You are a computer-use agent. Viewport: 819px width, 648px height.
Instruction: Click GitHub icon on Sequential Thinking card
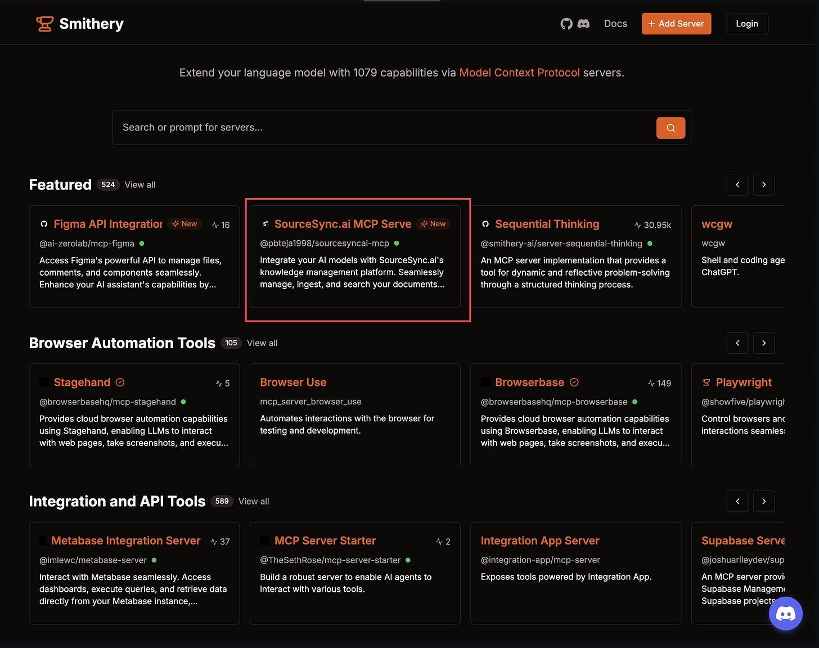(485, 224)
